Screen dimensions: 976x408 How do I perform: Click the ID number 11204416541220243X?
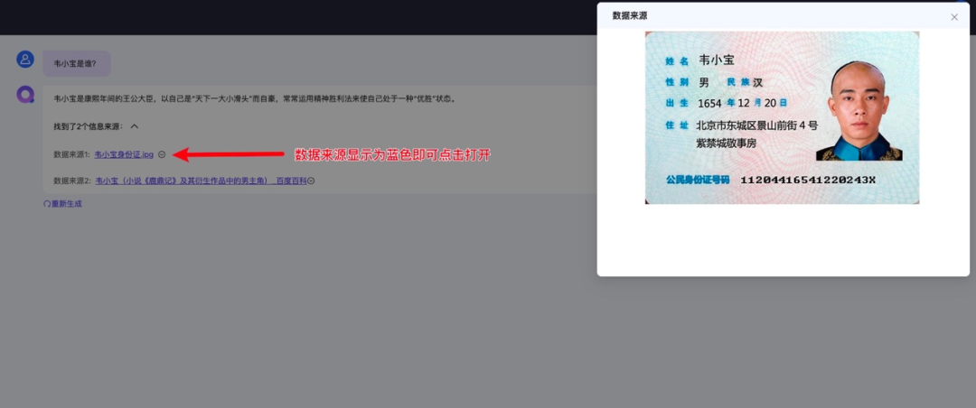[x=808, y=180]
